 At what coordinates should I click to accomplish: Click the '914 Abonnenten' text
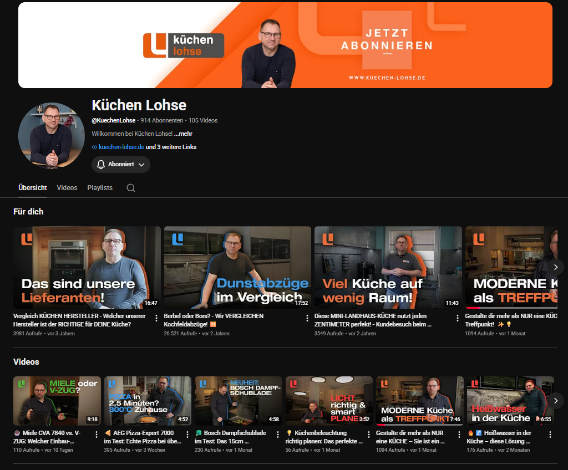click(162, 120)
